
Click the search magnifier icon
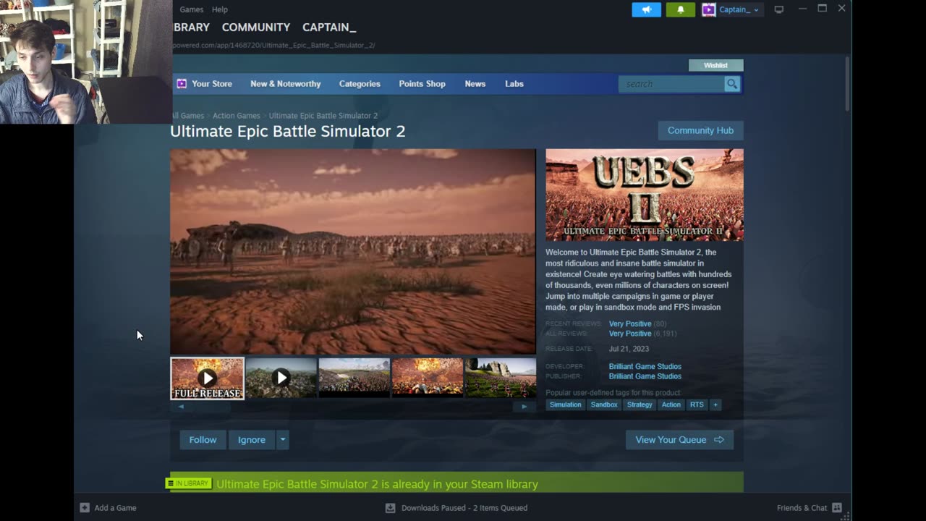(732, 84)
